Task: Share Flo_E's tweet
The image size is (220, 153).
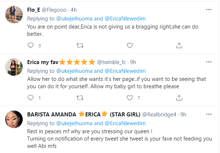Action: point(179,45)
